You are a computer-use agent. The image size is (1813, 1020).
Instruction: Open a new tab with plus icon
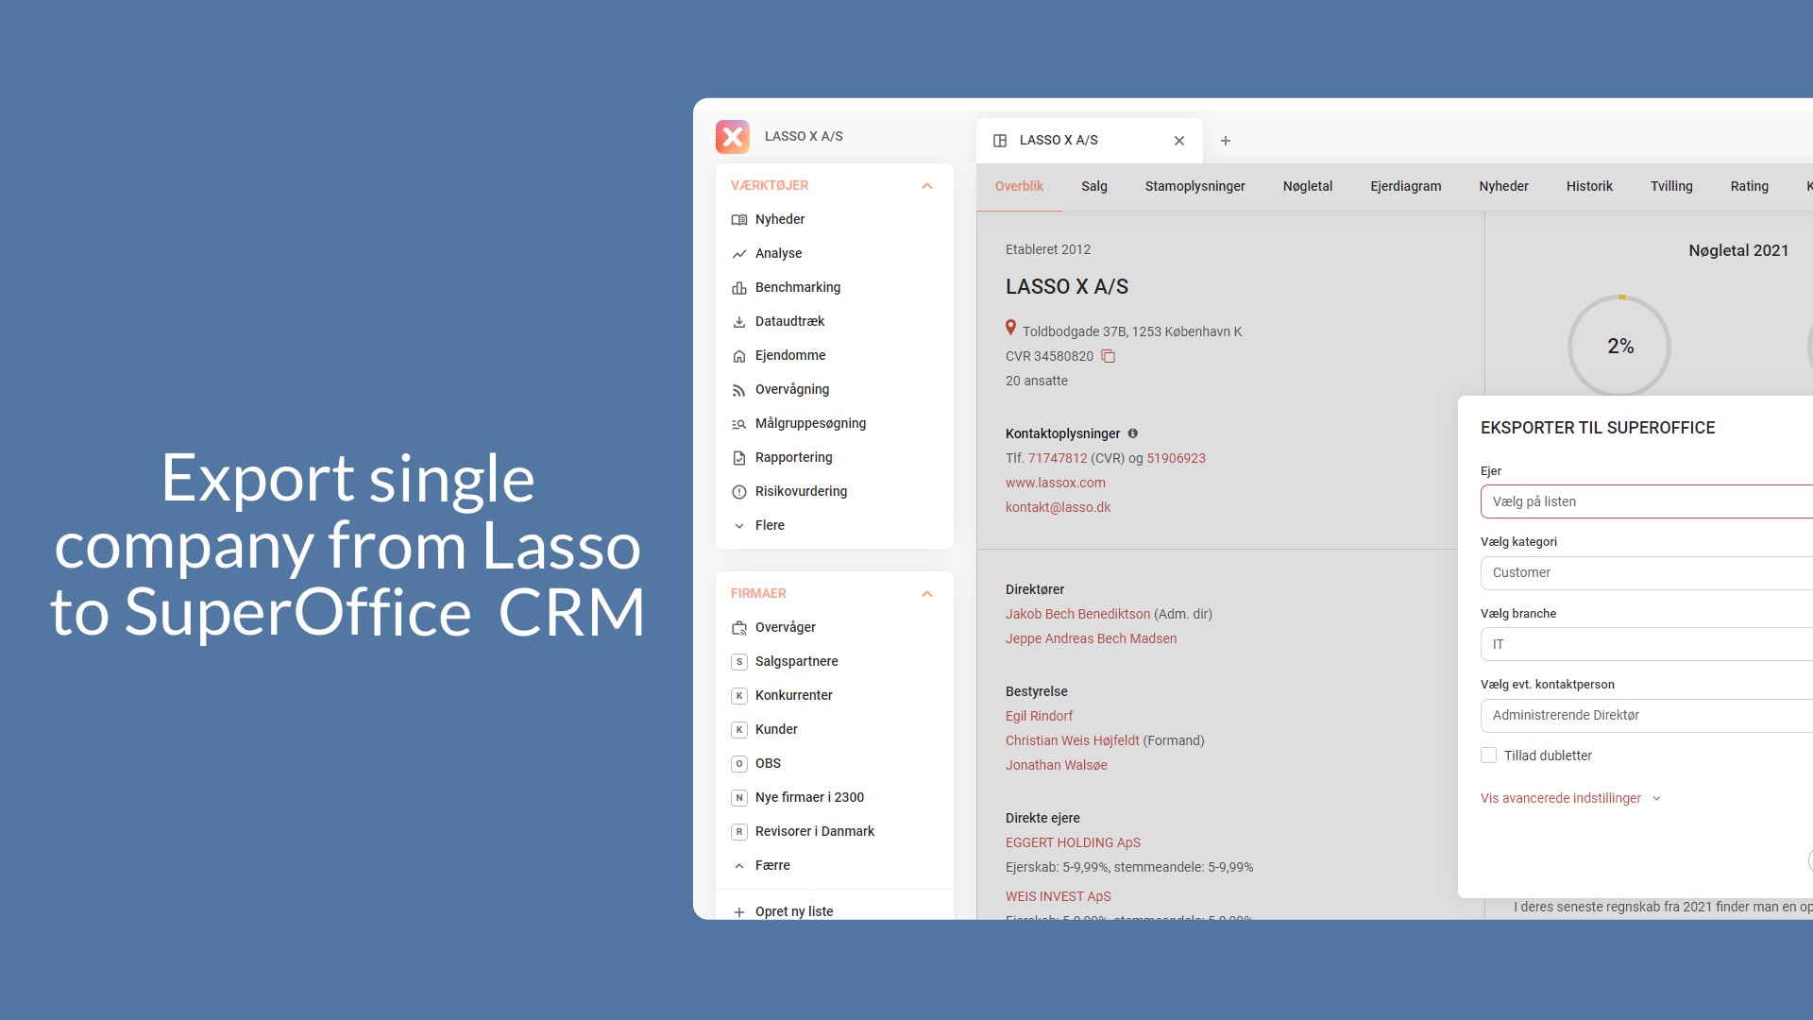[1226, 141]
